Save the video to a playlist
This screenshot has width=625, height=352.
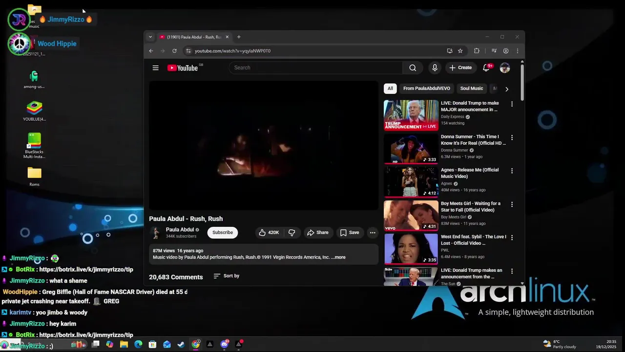click(x=350, y=233)
